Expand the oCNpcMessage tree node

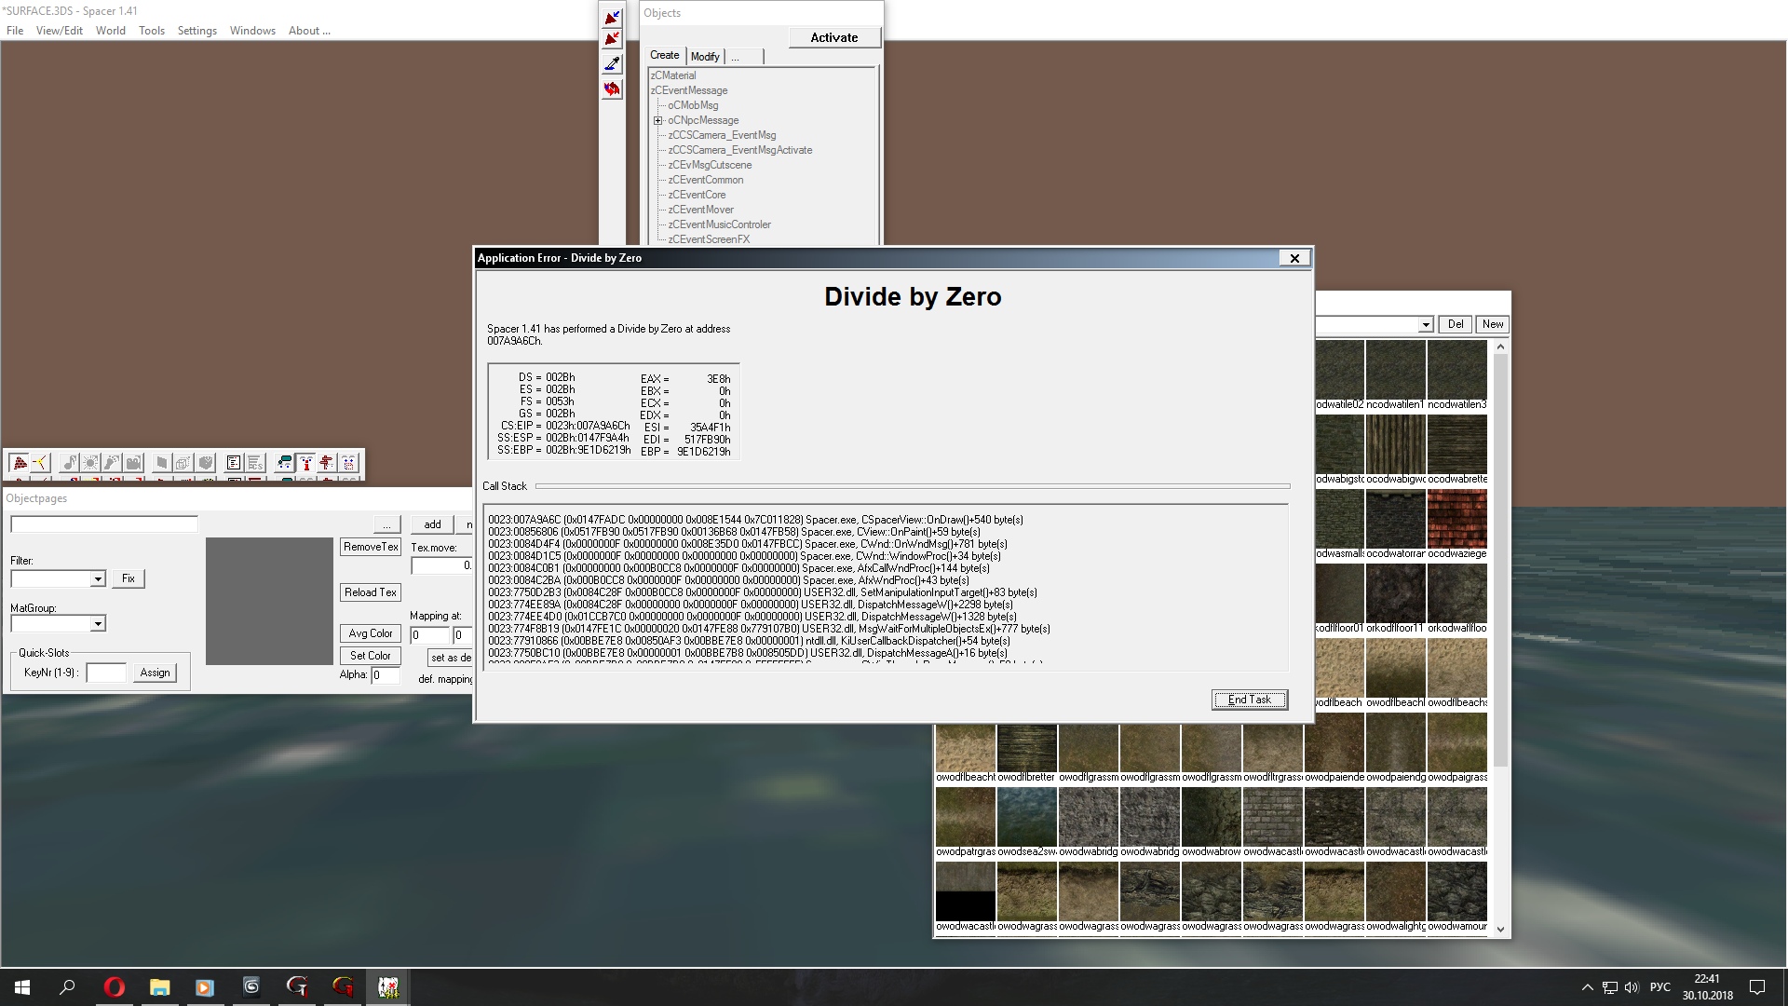point(657,120)
